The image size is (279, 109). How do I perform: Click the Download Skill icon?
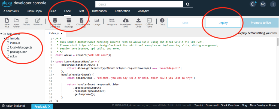click(126, 21)
